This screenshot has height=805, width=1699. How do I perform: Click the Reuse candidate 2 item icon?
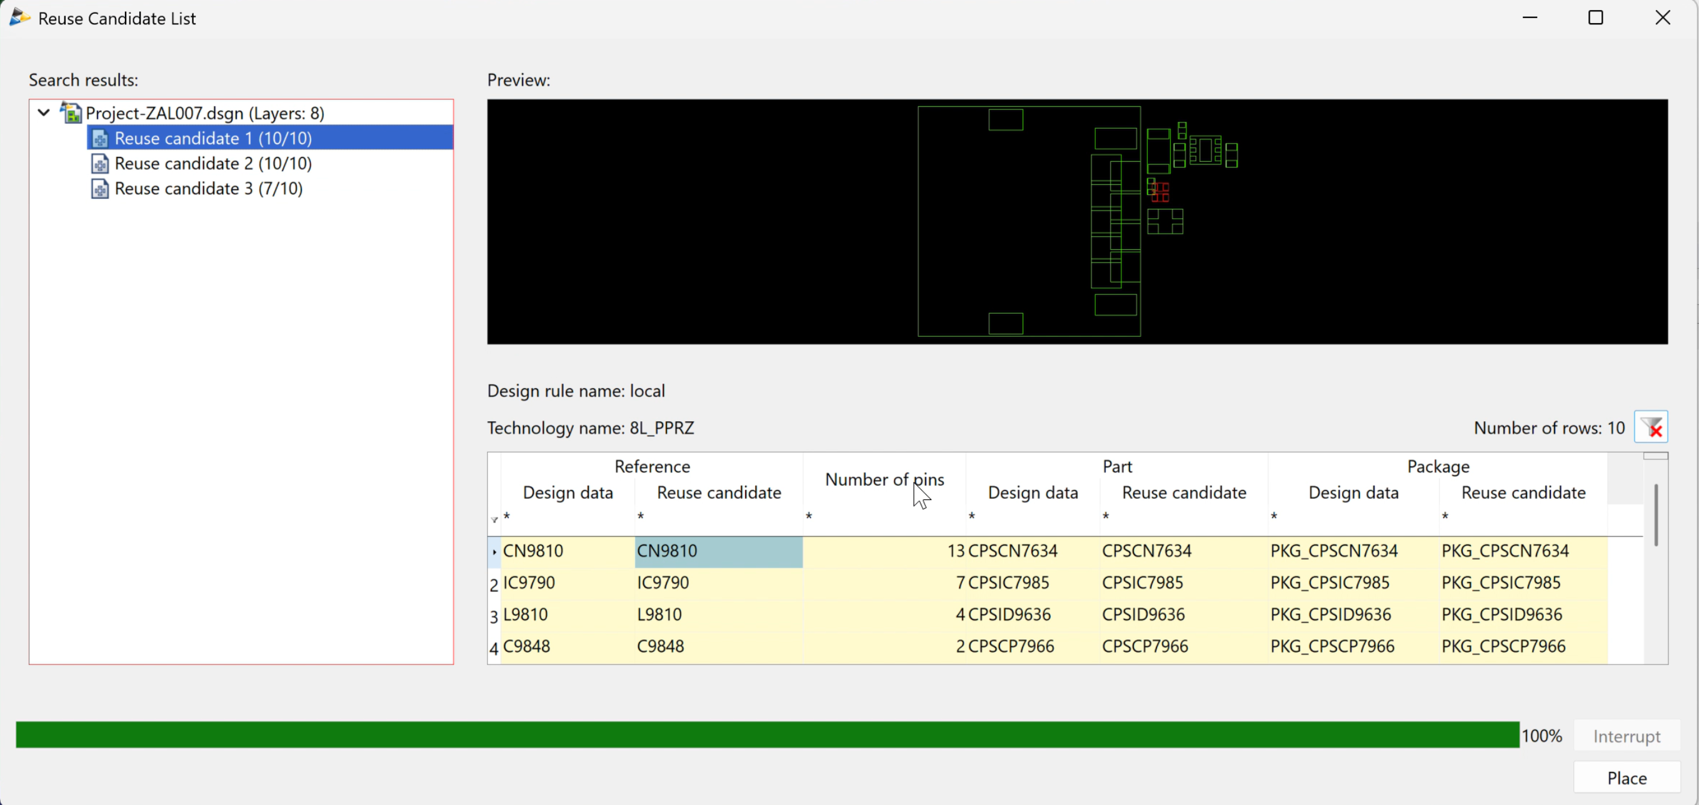tap(100, 164)
